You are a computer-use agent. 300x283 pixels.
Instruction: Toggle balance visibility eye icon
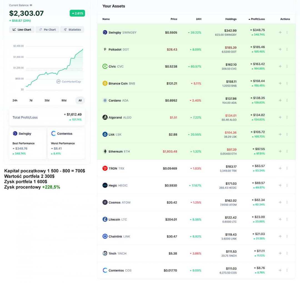coord(31,5)
